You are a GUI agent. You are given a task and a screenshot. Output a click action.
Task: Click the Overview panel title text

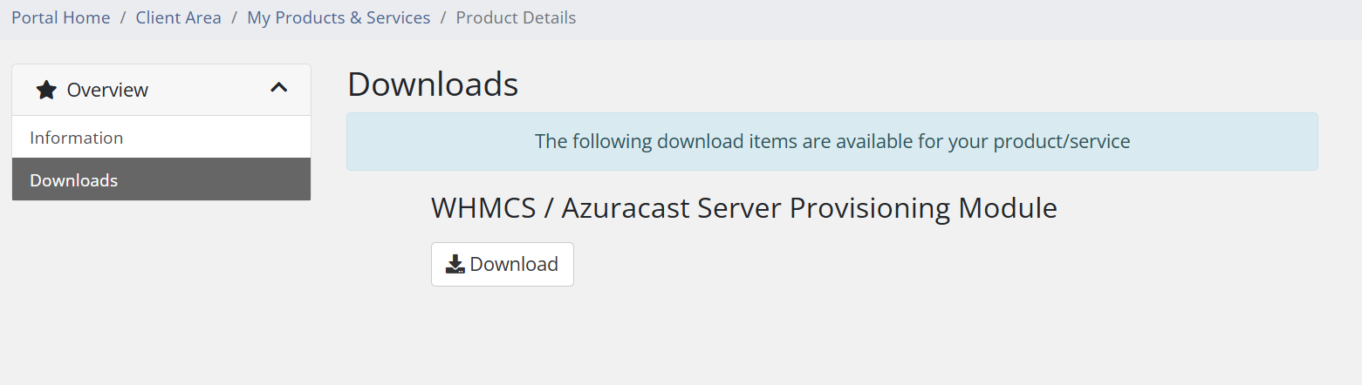(x=107, y=90)
